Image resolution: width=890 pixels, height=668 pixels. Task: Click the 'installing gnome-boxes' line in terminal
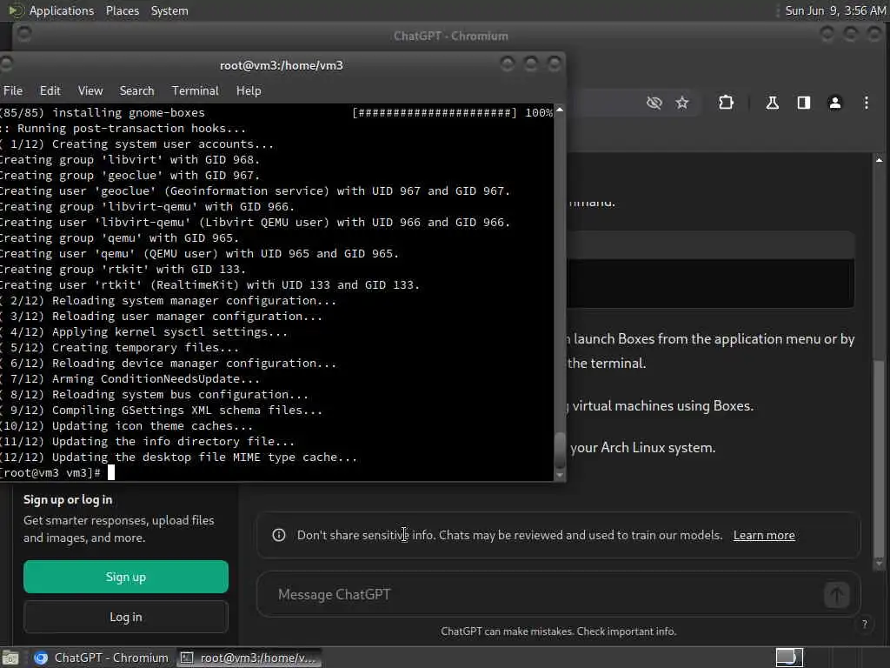click(x=129, y=112)
